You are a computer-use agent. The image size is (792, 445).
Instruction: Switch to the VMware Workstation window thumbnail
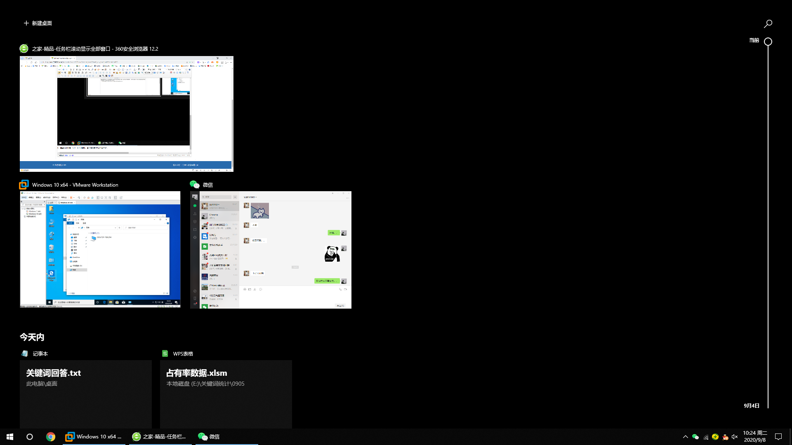coord(100,249)
